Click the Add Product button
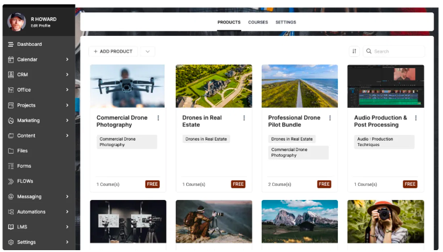The width and height of the screenshot is (443, 252). click(113, 51)
